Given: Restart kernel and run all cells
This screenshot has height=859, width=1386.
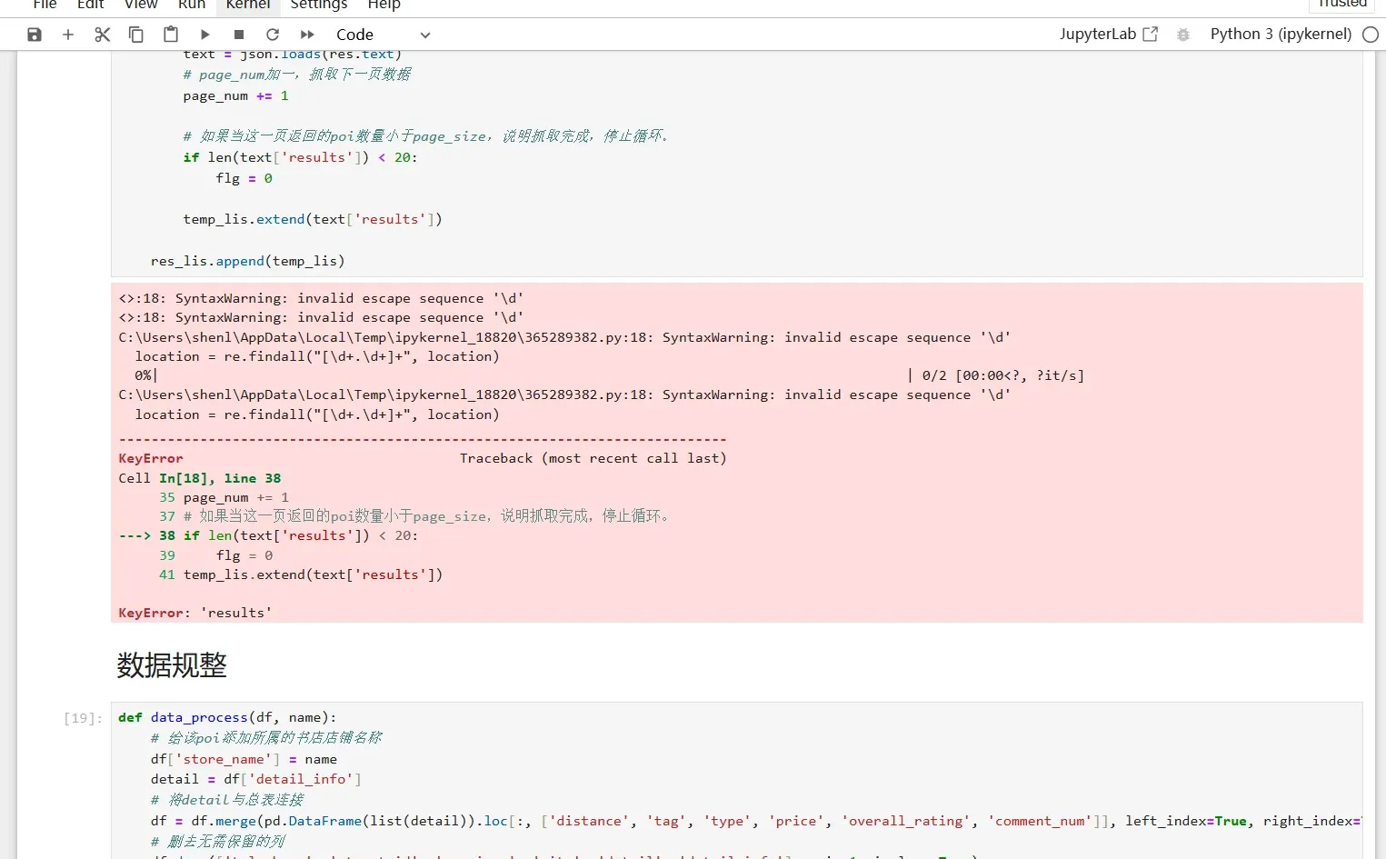Looking at the screenshot, I should tap(307, 35).
